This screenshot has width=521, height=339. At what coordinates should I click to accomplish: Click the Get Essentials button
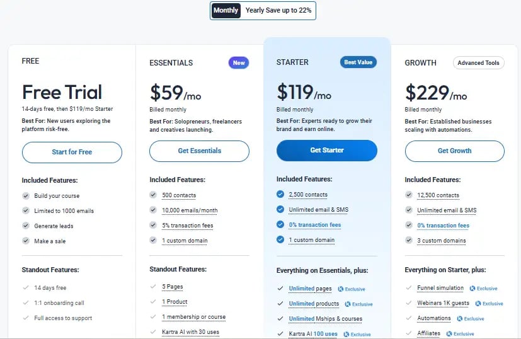(x=199, y=151)
